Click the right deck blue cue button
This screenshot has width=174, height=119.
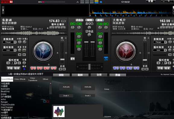116,68
